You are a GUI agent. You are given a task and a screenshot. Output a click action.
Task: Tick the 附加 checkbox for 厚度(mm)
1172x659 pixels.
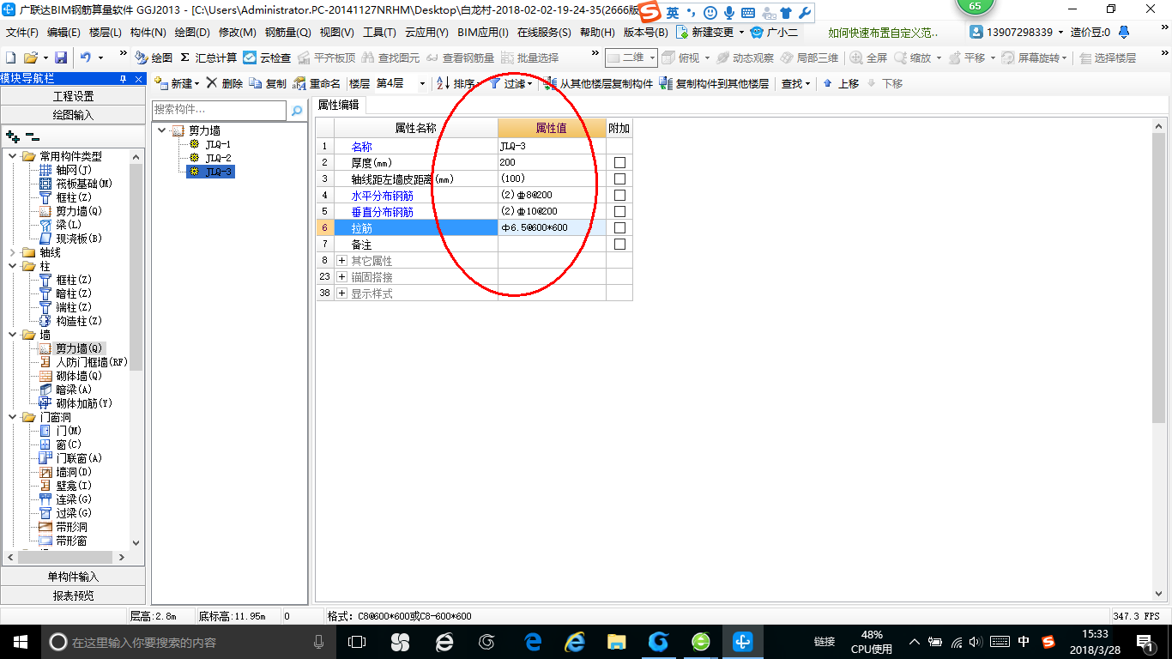tap(619, 162)
